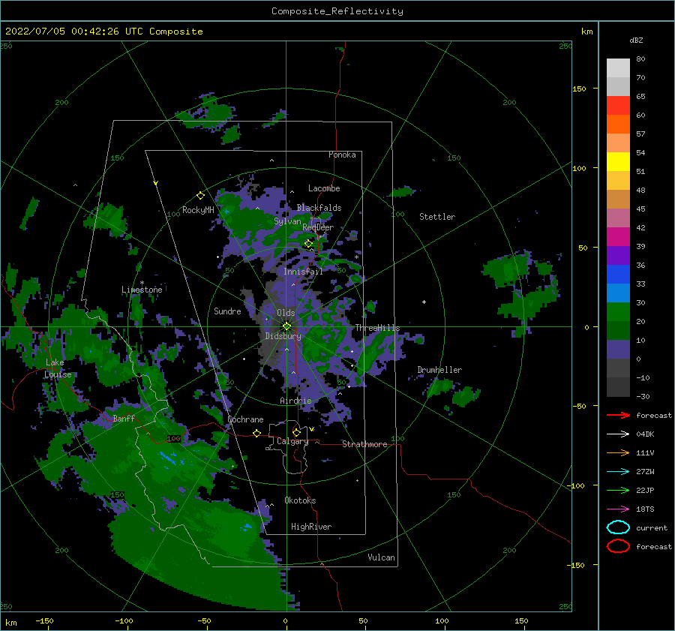675x631 pixels.
Task: Click the red forecast arrow in legend
Action: point(618,415)
